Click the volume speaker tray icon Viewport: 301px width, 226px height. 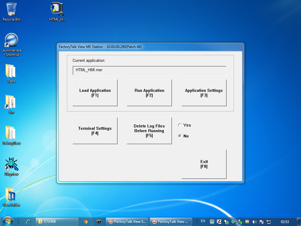click(x=255, y=222)
